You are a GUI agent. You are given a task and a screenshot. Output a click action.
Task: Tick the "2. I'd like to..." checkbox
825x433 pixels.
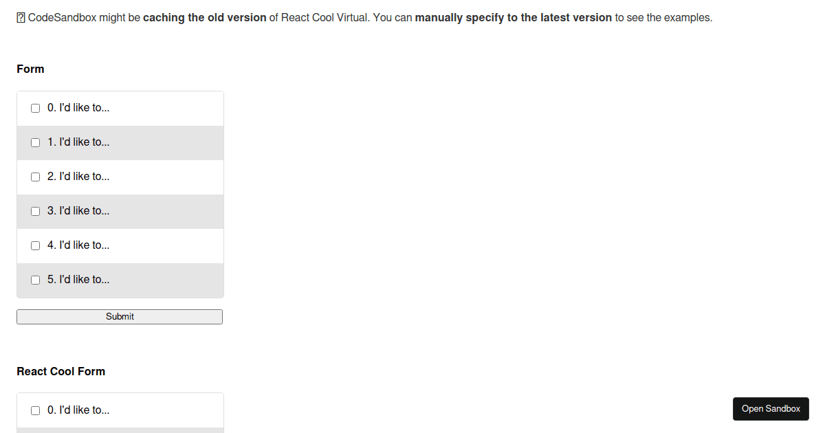[35, 177]
